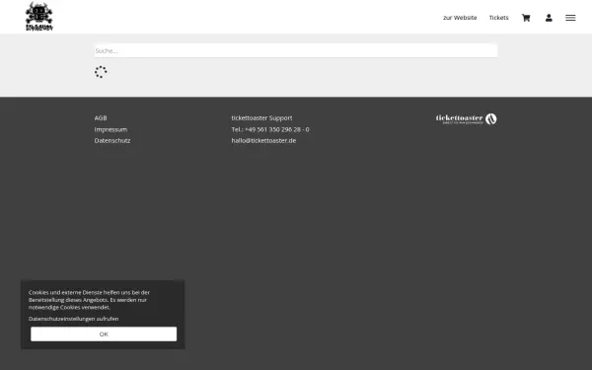This screenshot has height=370, width=592.
Task: Open 'Datenschutzeinstellungen aufrufen' link in cookie banner
Action: 74,319
